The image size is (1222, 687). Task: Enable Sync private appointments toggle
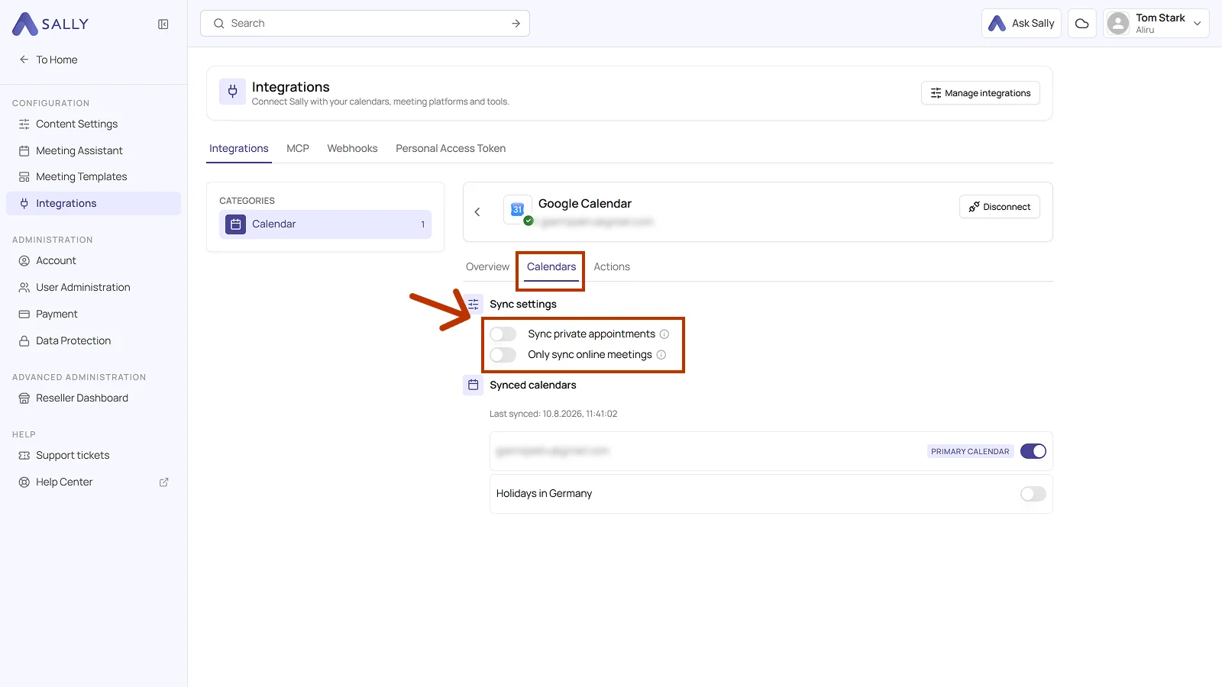coord(503,334)
